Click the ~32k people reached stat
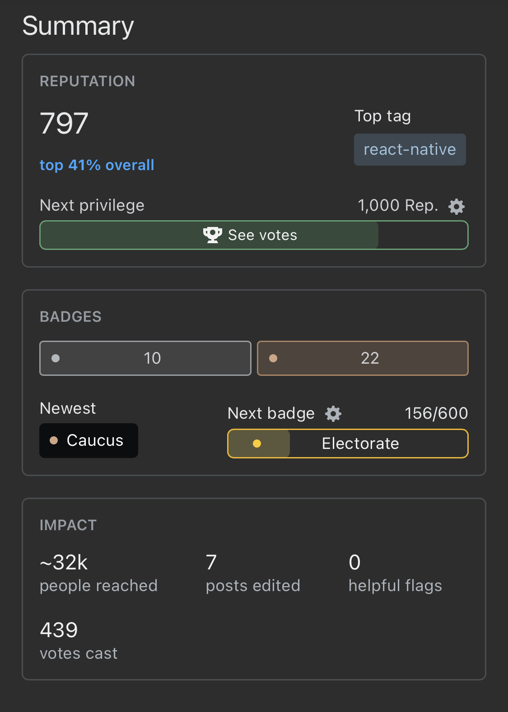This screenshot has width=508, height=712. pos(98,573)
